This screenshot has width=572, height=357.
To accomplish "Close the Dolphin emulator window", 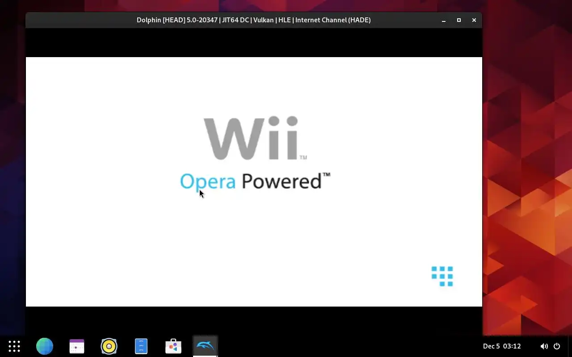I will pos(474,20).
